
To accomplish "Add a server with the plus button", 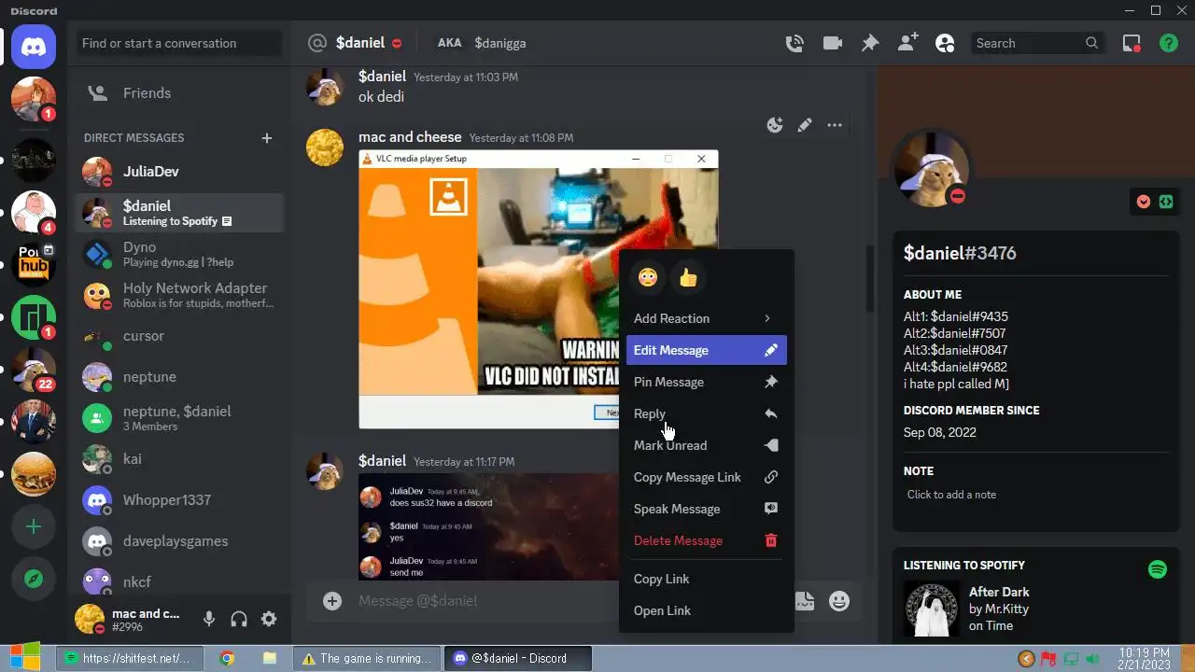I will (34, 526).
